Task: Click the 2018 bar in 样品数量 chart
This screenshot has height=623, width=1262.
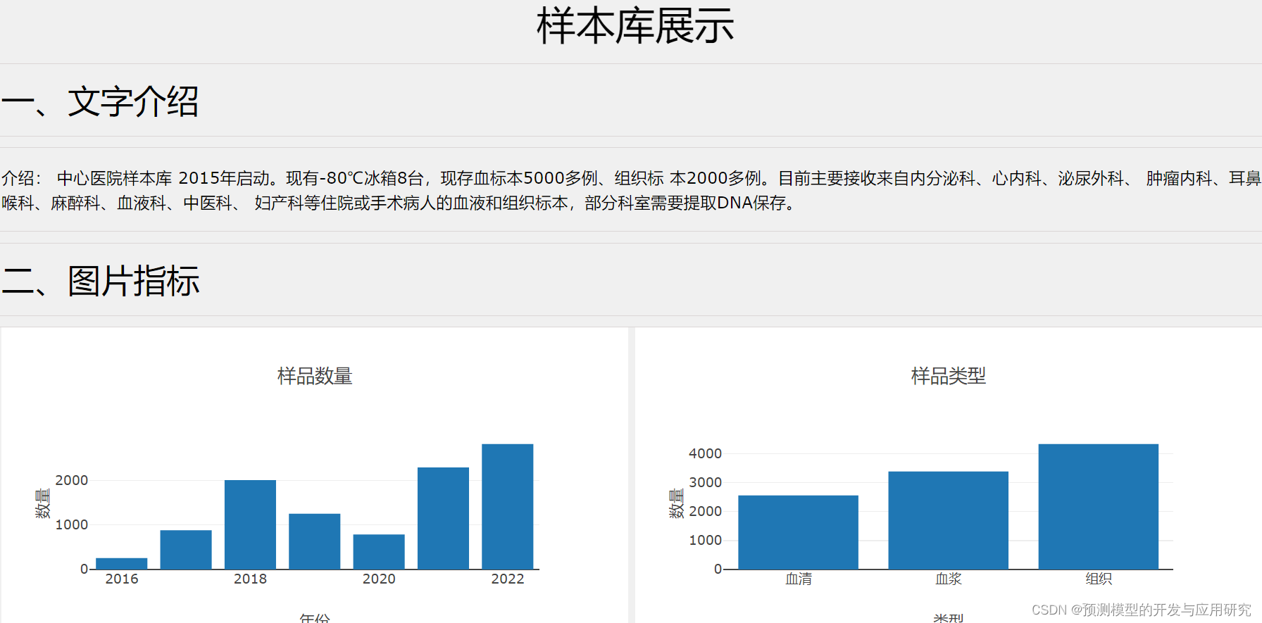Action: coord(250,524)
